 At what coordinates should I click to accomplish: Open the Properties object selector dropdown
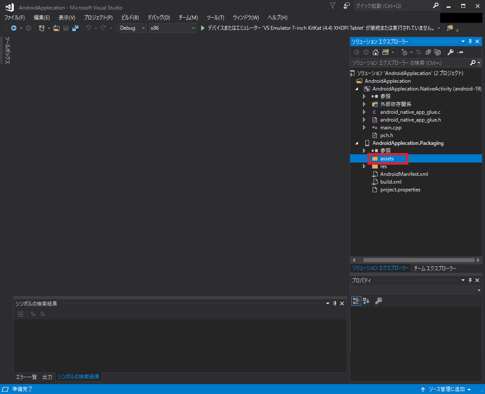tap(479, 290)
